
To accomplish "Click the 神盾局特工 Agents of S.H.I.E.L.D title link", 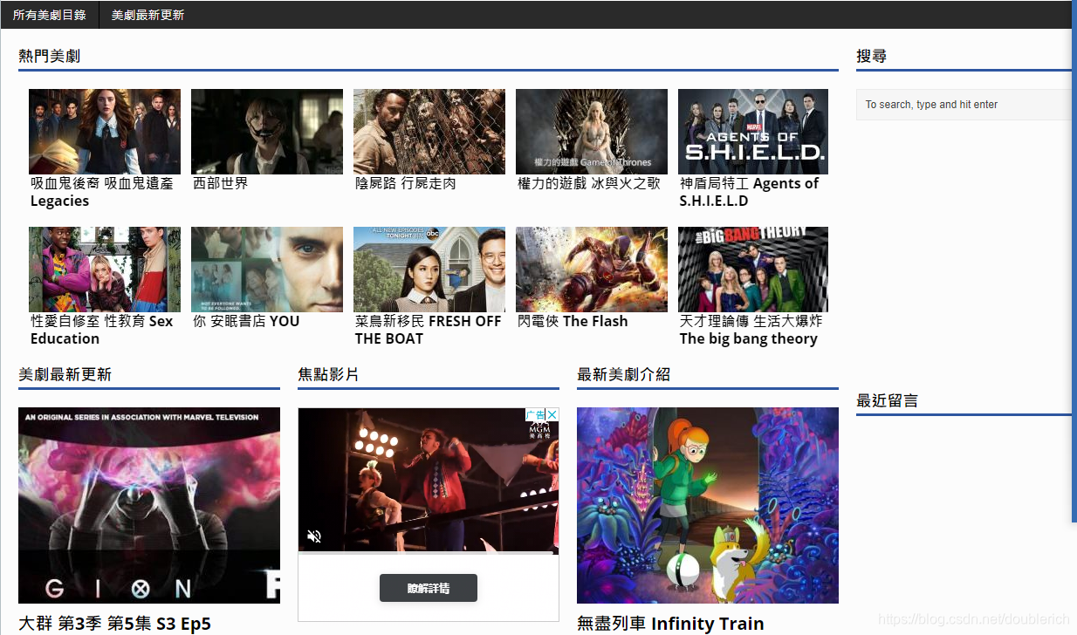I will click(750, 192).
